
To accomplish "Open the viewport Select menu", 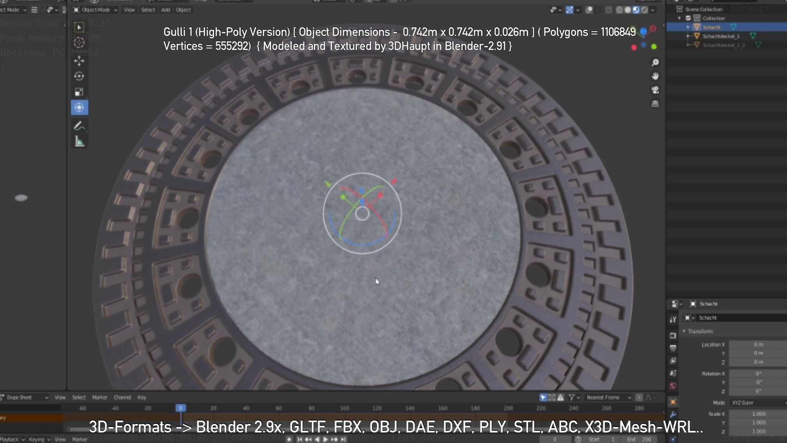I will tap(148, 10).
